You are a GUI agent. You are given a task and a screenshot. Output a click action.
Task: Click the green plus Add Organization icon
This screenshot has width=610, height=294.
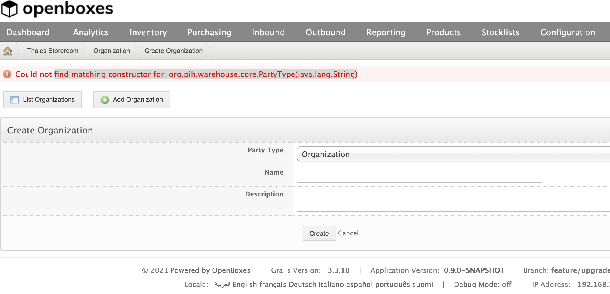point(105,100)
